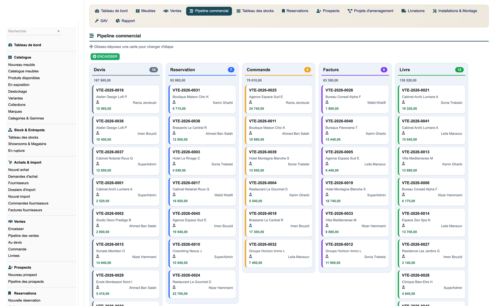Click the SAV wrench icon
The height and width of the screenshot is (306, 494).
(x=97, y=21)
